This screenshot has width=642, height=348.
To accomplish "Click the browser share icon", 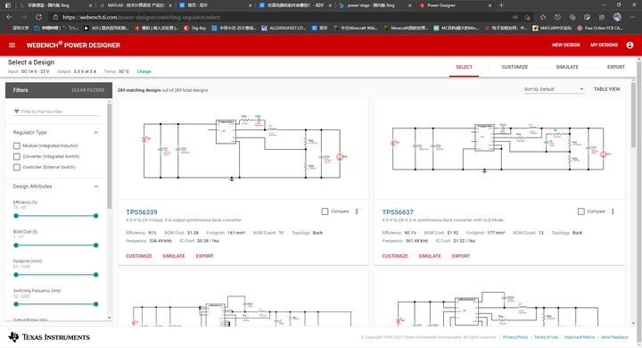I will click(602, 17).
